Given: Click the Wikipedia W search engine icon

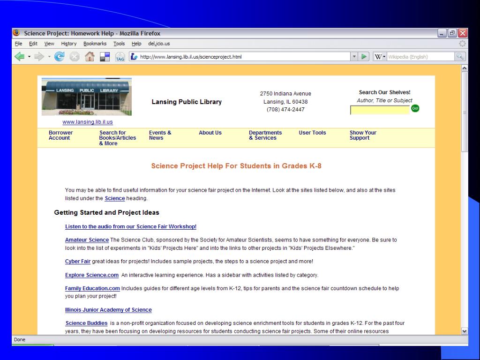Looking at the screenshot, I should pos(378,57).
